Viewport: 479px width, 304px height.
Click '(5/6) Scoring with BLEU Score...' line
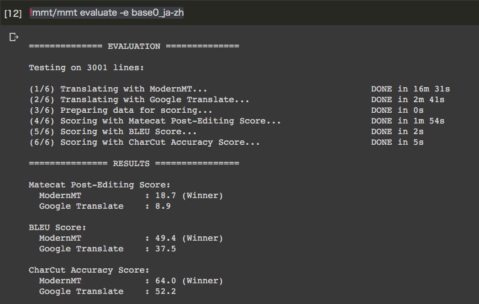pyautogui.click(x=113, y=132)
